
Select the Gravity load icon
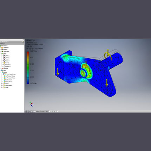(x=4, y=63)
